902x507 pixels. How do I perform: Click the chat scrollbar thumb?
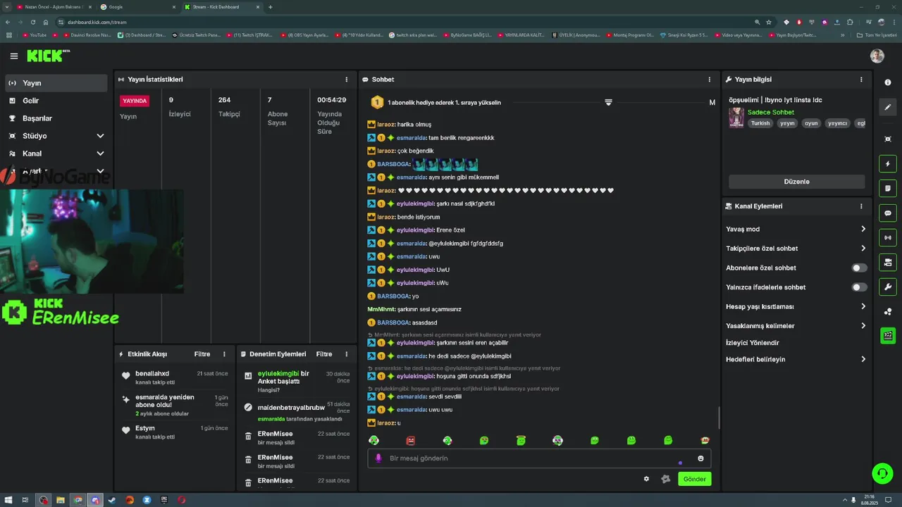click(x=719, y=418)
